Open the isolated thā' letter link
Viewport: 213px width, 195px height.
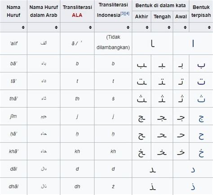(201, 99)
